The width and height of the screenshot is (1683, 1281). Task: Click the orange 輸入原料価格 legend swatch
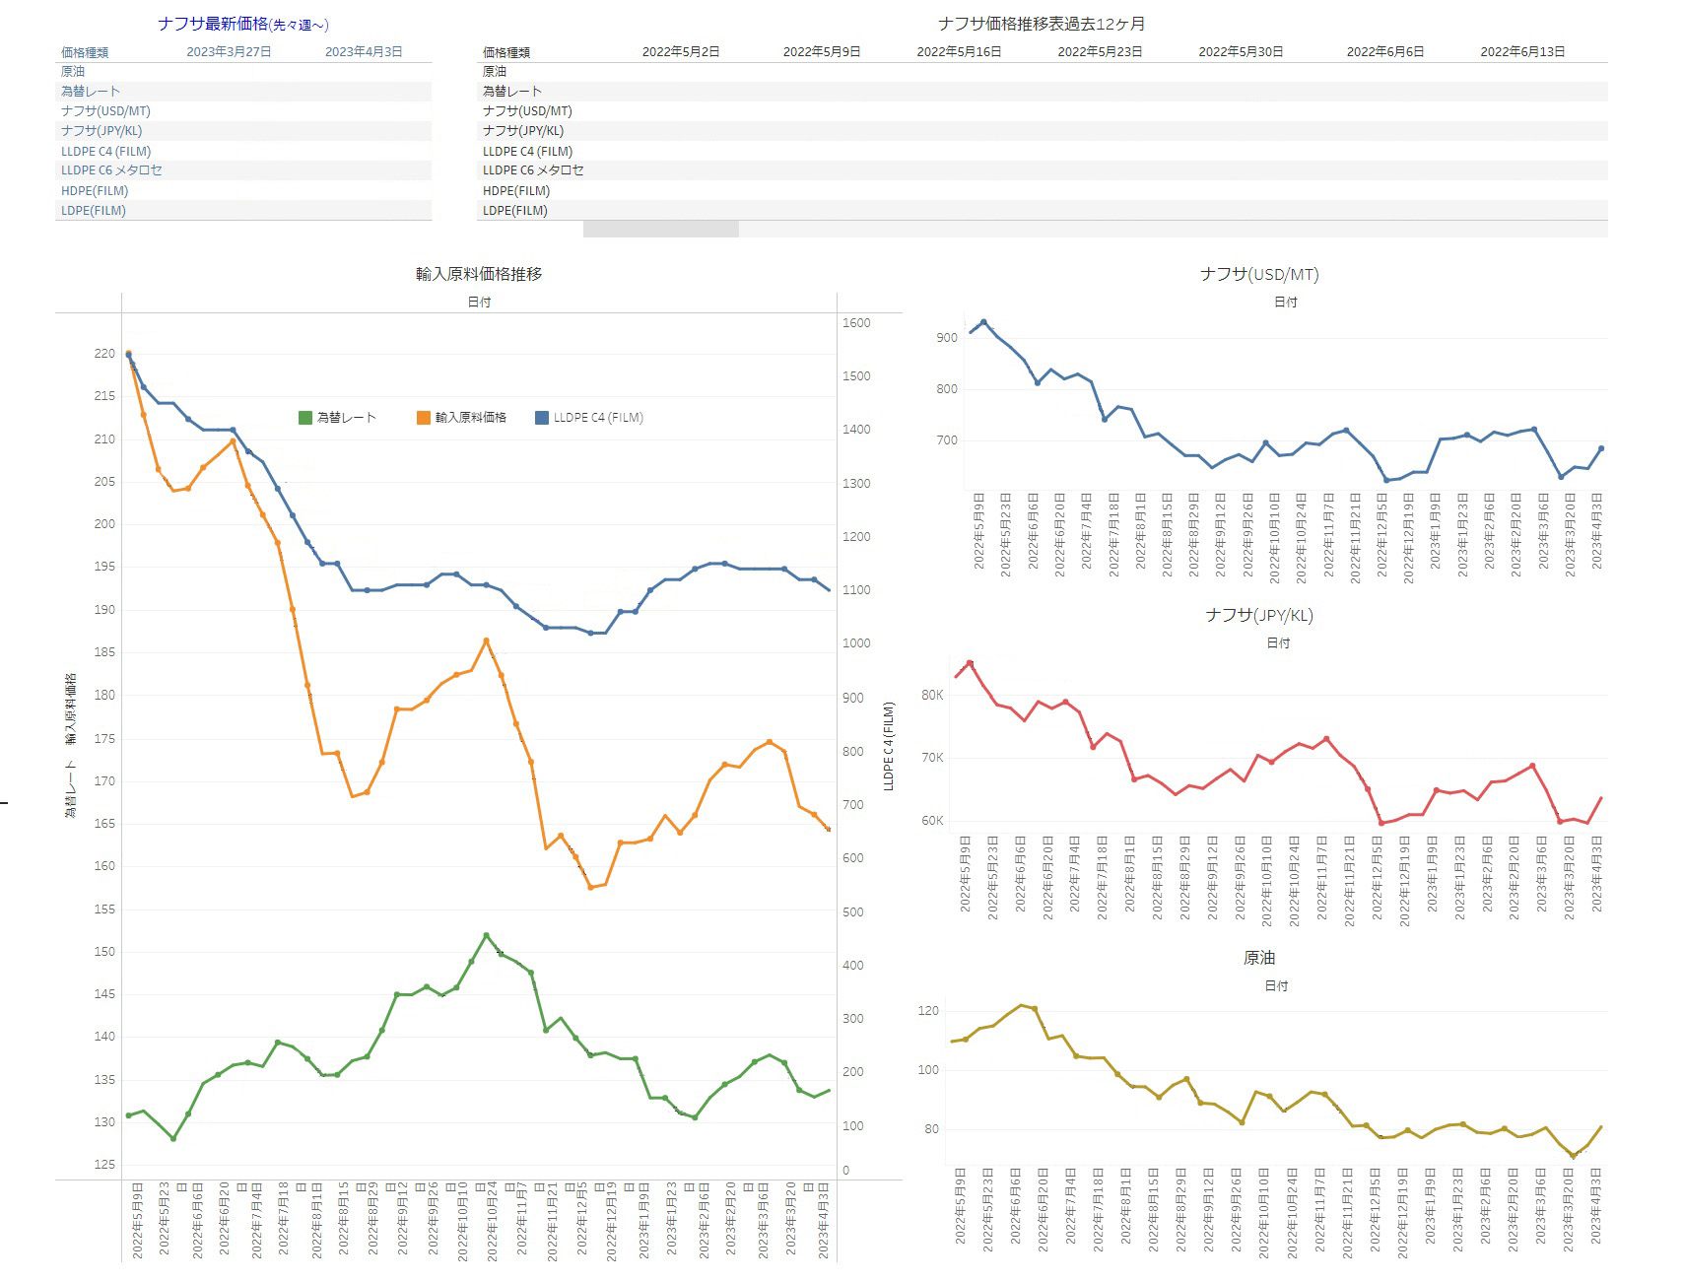coord(424,418)
